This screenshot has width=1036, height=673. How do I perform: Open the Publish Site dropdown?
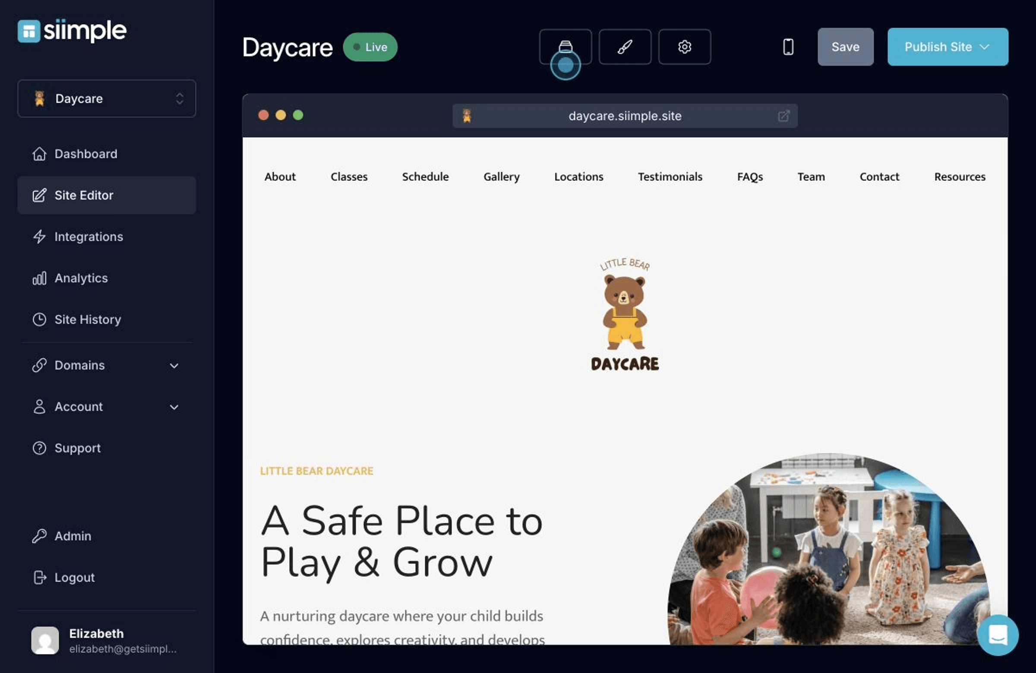pos(948,47)
